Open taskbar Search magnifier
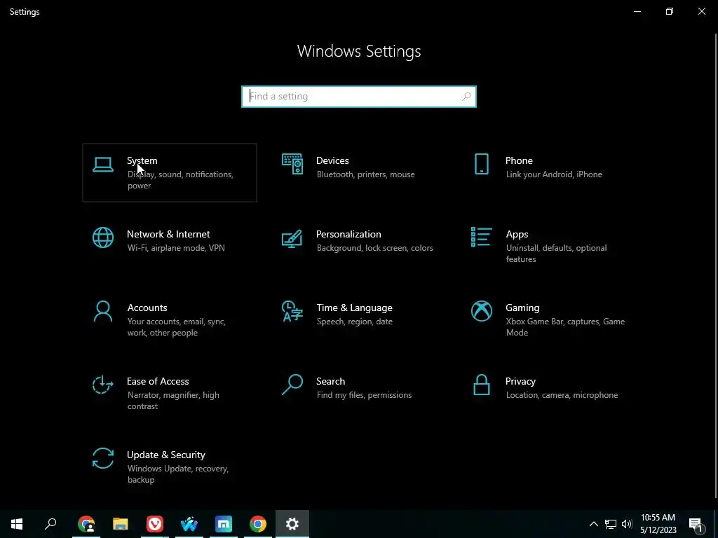This screenshot has width=718, height=538. (50, 524)
